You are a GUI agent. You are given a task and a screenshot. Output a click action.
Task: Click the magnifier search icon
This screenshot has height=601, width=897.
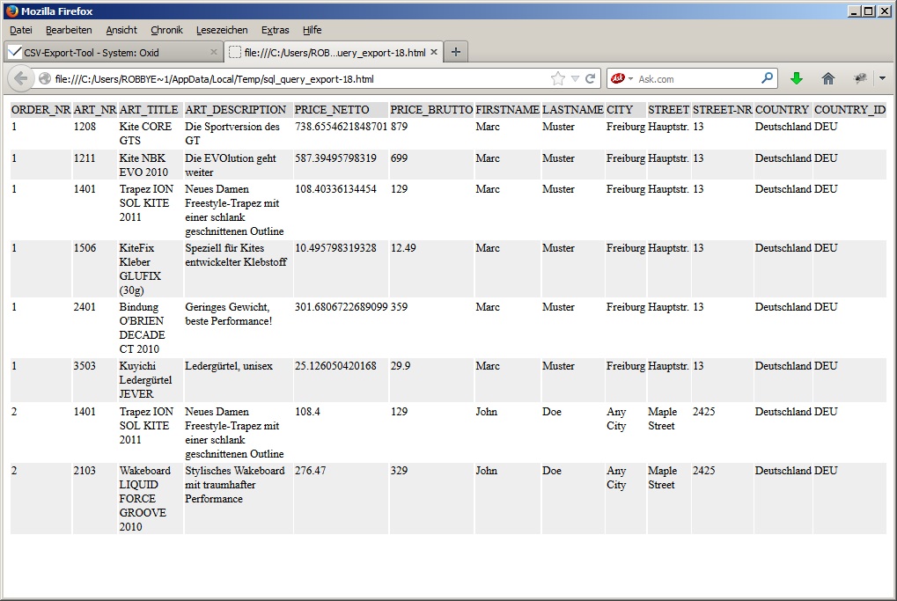767,78
